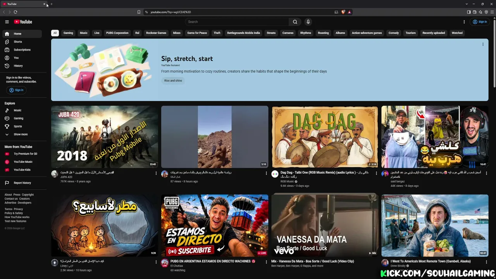Open more options for Sip, stretch, start banner
Image resolution: width=496 pixels, height=279 pixels.
(483, 44)
